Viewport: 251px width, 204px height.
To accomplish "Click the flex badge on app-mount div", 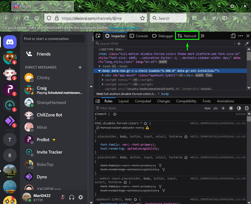I will pyautogui.click(x=209, y=75).
